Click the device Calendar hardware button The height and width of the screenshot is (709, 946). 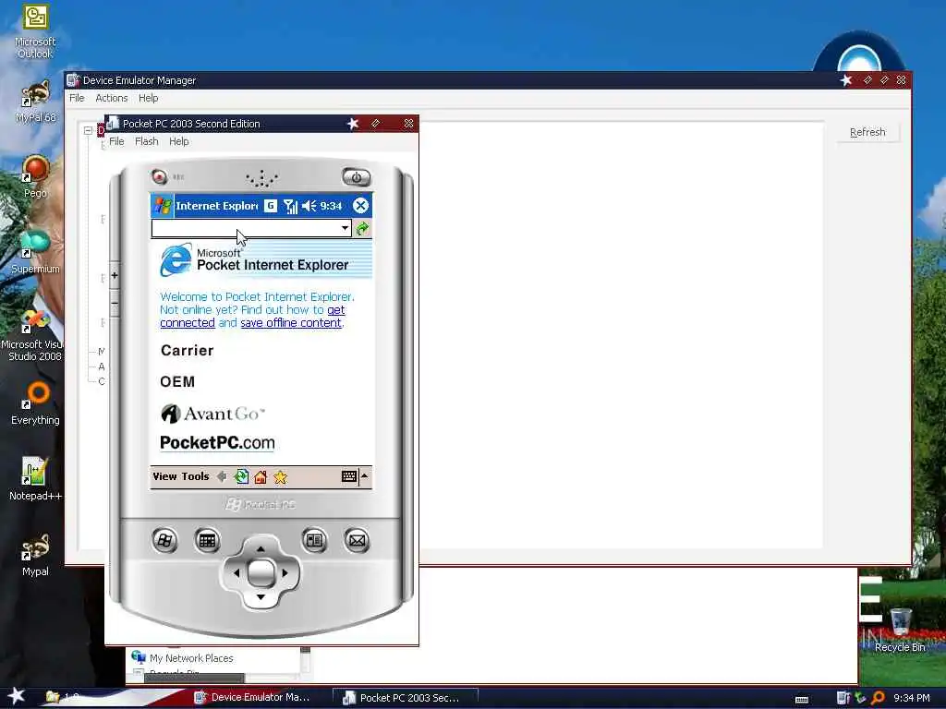(x=207, y=540)
